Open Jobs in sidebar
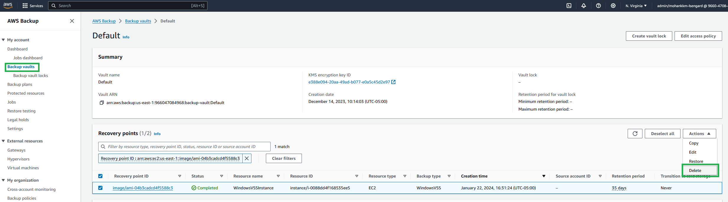The height and width of the screenshot is (202, 728). point(12,102)
